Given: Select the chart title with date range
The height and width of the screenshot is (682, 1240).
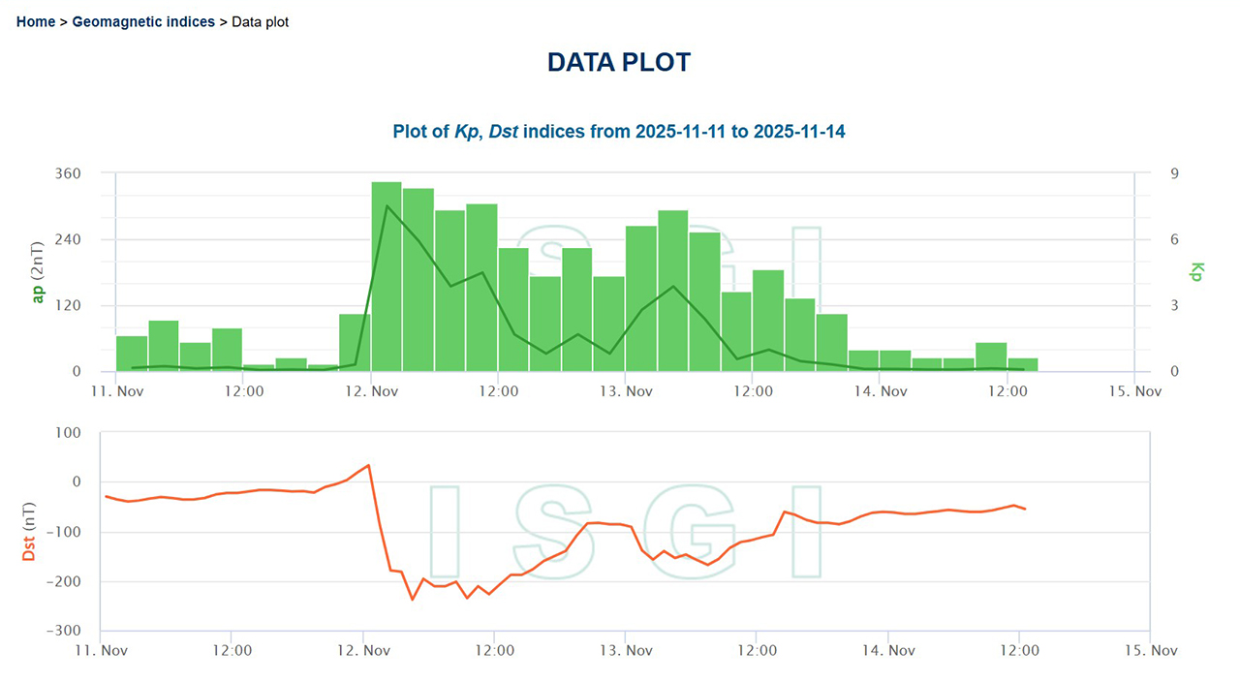Looking at the screenshot, I should click(x=618, y=131).
